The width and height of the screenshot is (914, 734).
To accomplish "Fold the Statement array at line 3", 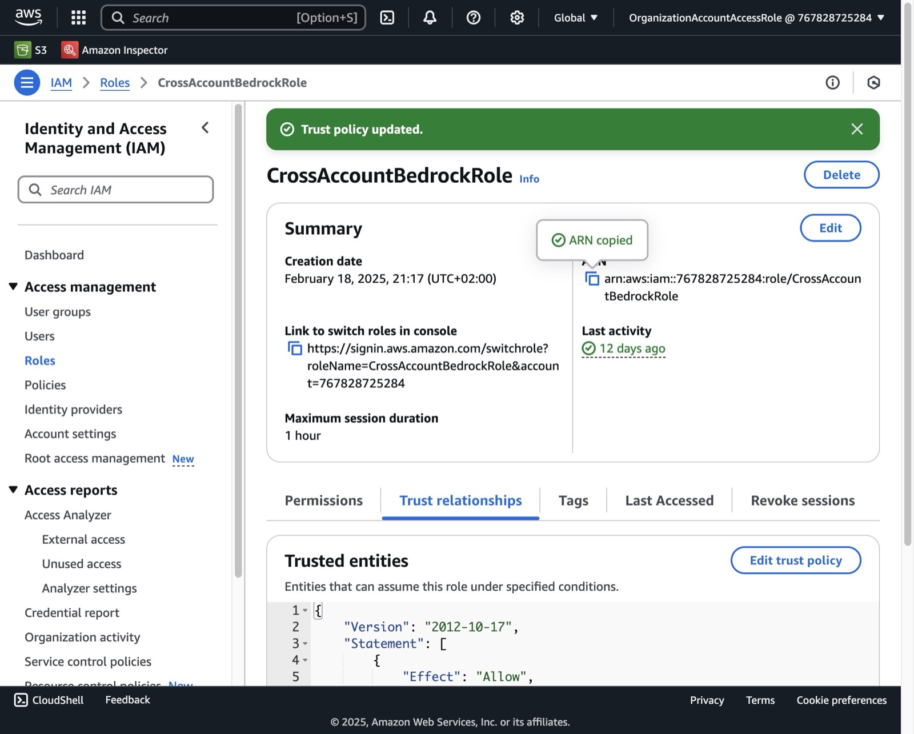I will tap(305, 644).
